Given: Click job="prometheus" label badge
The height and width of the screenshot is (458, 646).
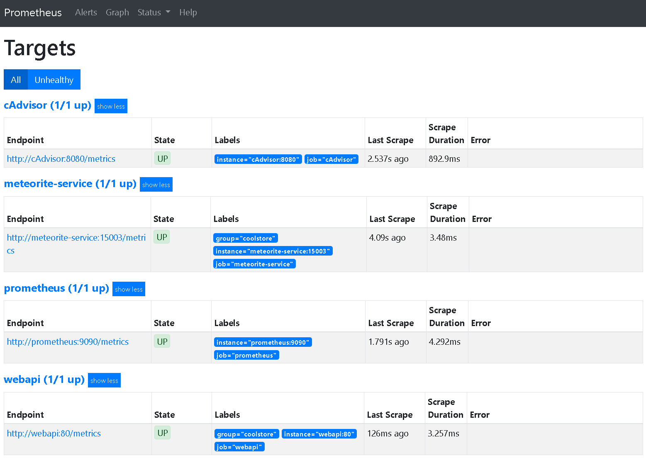Looking at the screenshot, I should click(x=246, y=355).
